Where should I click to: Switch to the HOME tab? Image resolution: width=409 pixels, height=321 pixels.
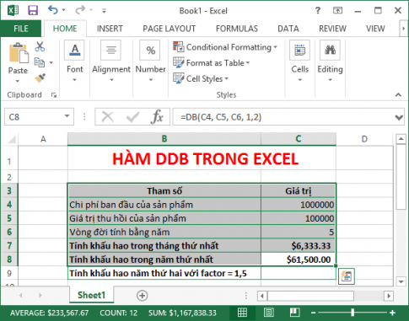(x=65, y=29)
